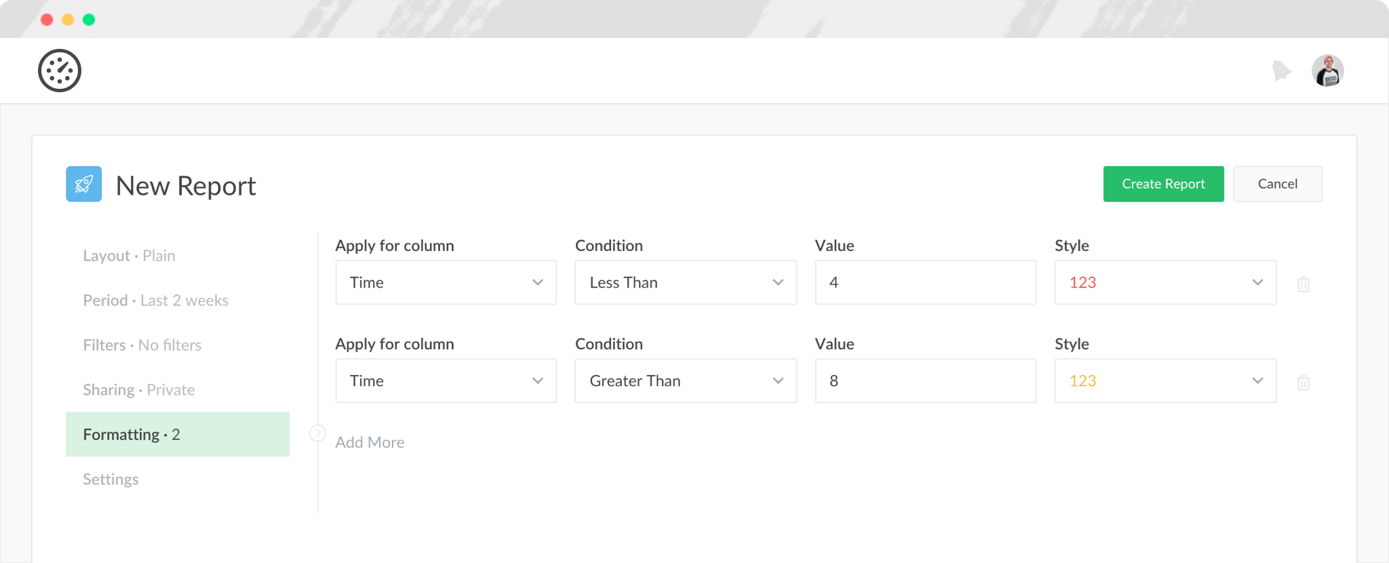Open the red 123 style dropdown
The image size is (1389, 563).
click(1165, 282)
